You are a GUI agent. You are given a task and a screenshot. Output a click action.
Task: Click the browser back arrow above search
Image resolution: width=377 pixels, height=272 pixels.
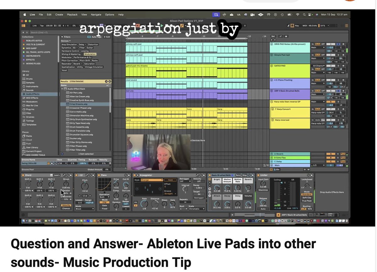[x=23, y=32]
